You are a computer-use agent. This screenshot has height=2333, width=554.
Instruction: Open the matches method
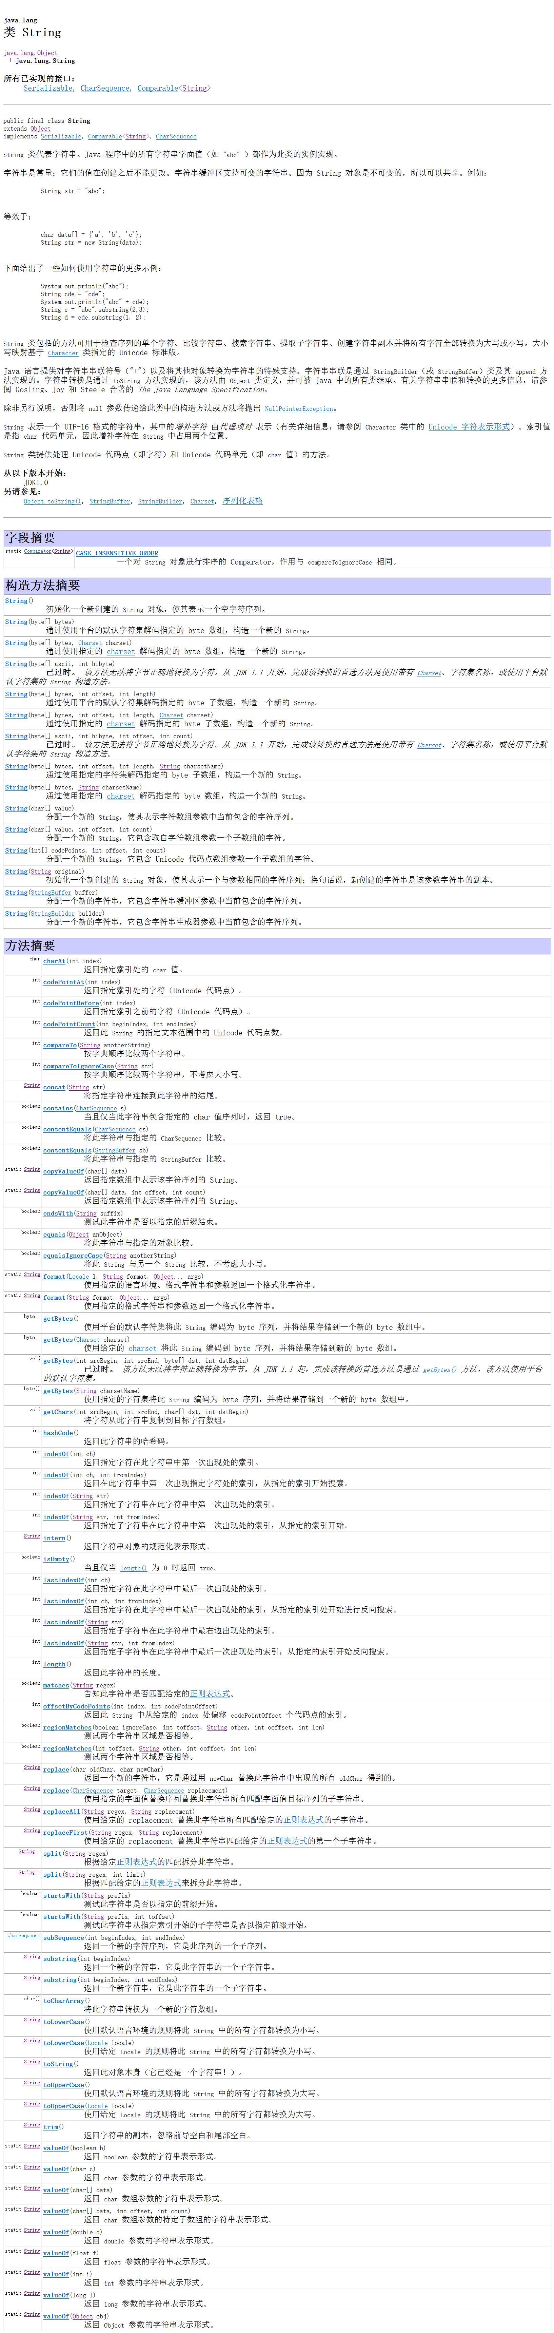(56, 1685)
